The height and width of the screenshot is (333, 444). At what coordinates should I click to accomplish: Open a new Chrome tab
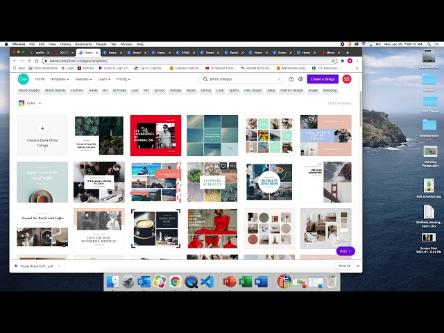click(x=348, y=53)
